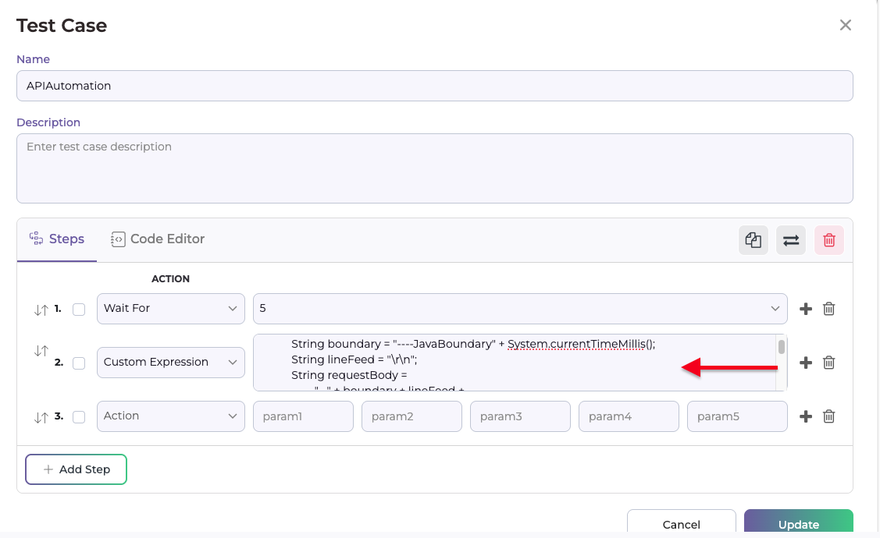Click reorder arrows for step 3
This screenshot has height=538, width=880.
[41, 417]
